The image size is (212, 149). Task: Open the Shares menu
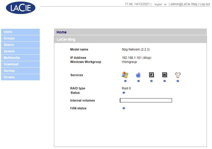coord(20,45)
